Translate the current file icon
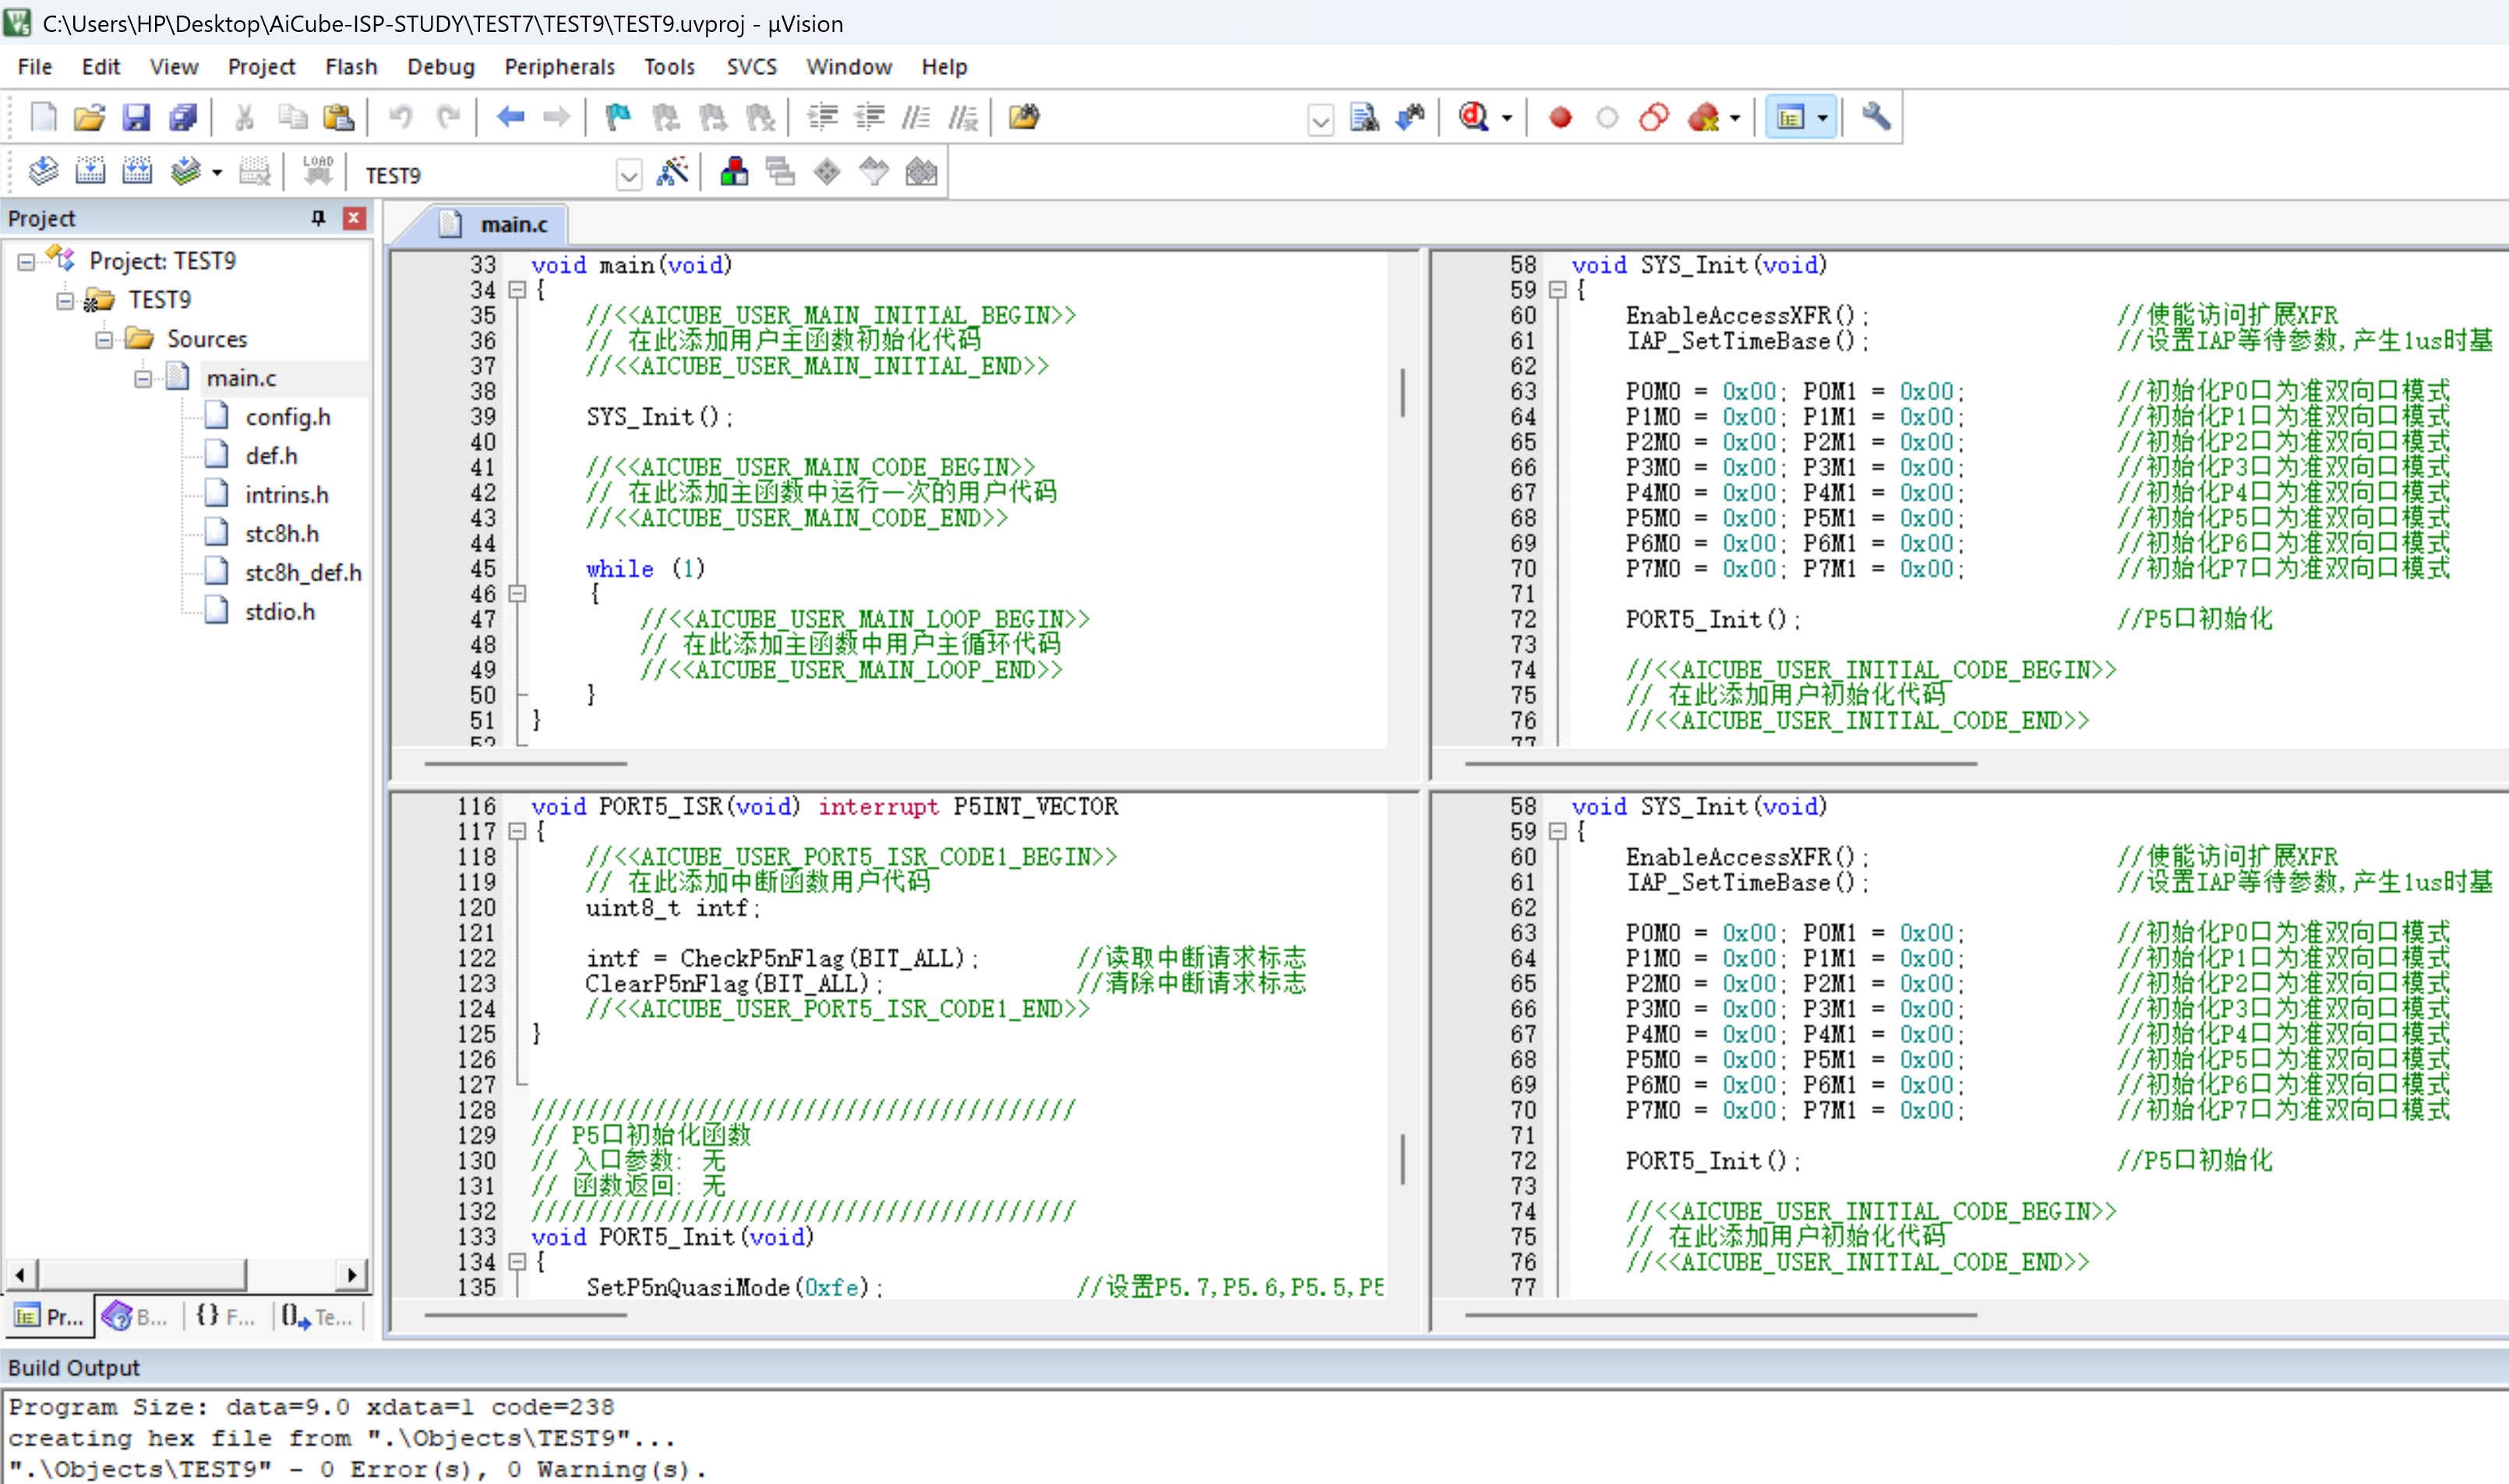Image resolution: width=2509 pixels, height=1484 pixels. (x=43, y=172)
